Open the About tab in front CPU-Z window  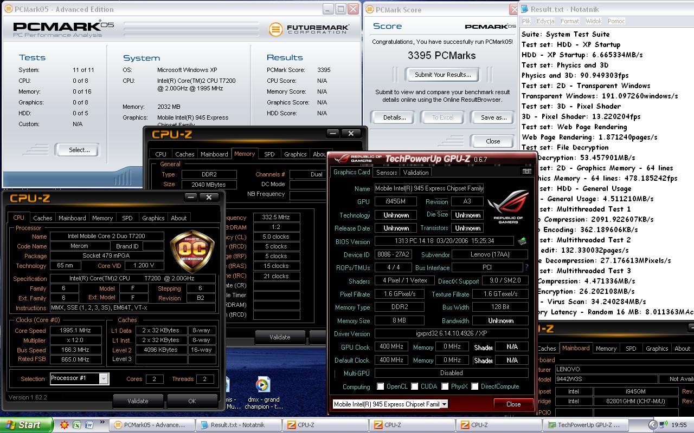point(179,218)
